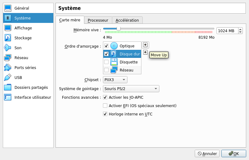This screenshot has width=249, height=160.
Task: Open the Chipset PIIX3 dropdown
Action: (115, 80)
